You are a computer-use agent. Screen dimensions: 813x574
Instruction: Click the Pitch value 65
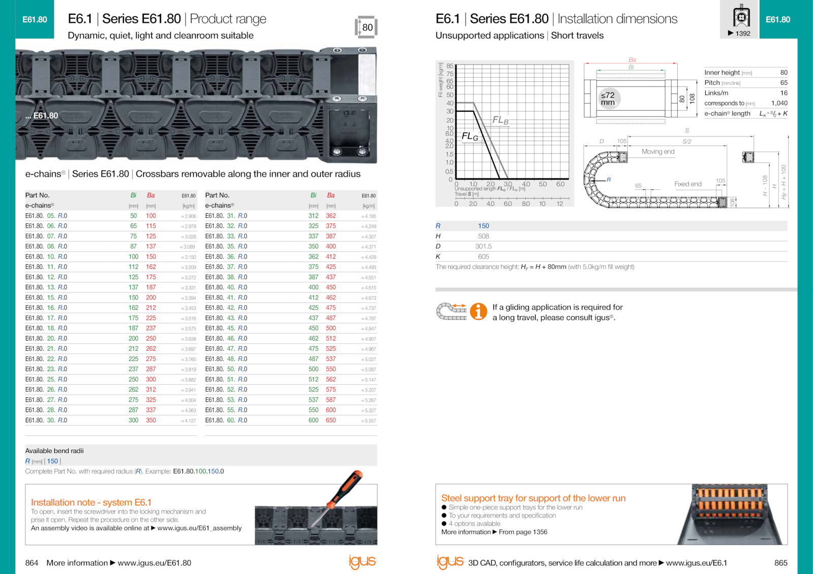[x=784, y=83]
